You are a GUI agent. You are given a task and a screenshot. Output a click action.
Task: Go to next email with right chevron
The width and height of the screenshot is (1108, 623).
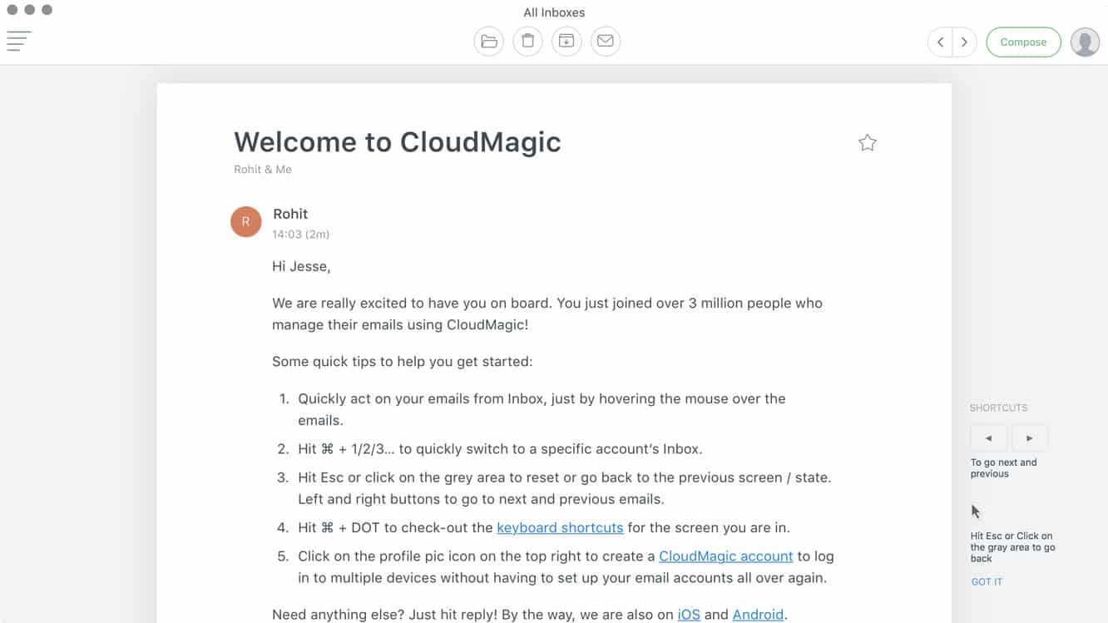(x=964, y=42)
